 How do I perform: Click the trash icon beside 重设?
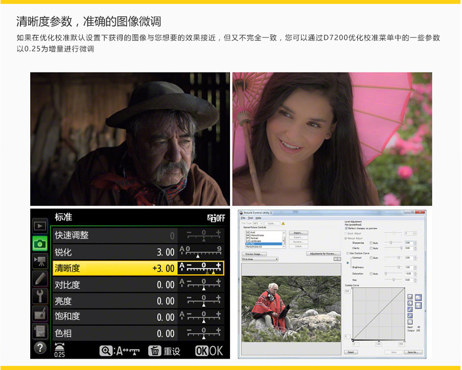154,351
